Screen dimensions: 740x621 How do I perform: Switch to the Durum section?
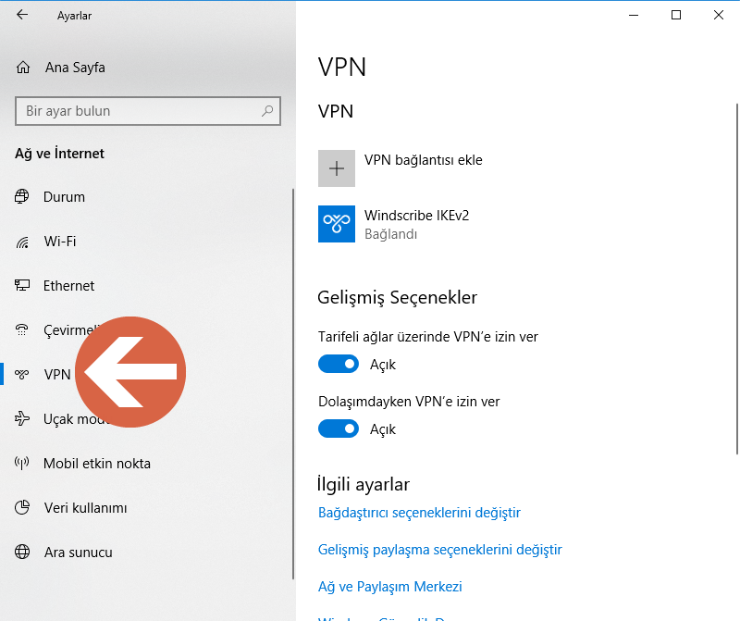(58, 196)
